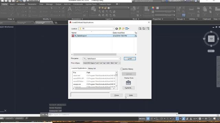
Task: Expand the Layers panel
Action: [109, 19]
